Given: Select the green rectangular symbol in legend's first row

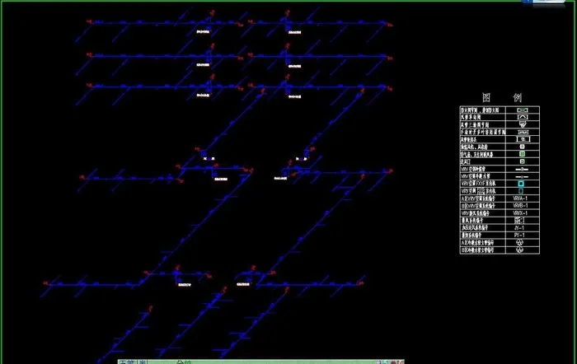Looking at the screenshot, I should [x=521, y=110].
